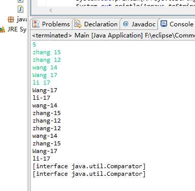This screenshot has height=191, width=195.
Task: Click the input line 'wang 14'
Action: coord(45,68)
